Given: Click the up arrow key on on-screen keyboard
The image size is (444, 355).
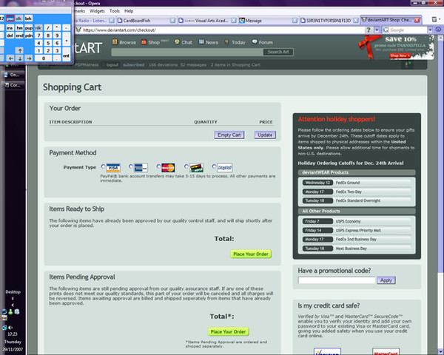Looking at the screenshot, I should tap(19, 51).
